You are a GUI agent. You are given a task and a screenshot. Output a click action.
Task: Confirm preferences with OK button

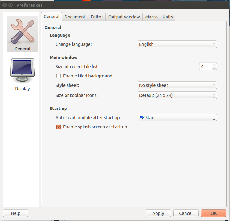coord(213,213)
